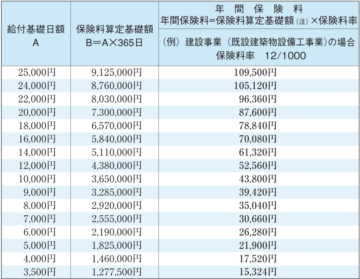Pick the 21,900円 annual premium value
The image size is (360, 279).
[258, 246]
